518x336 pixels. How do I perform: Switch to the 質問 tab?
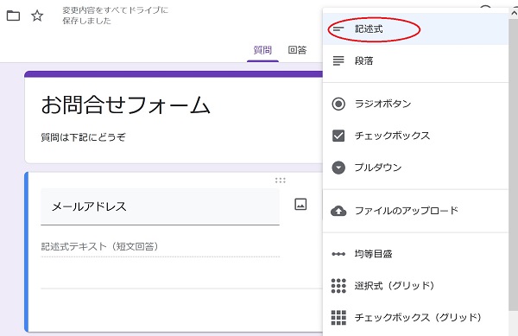click(x=262, y=50)
